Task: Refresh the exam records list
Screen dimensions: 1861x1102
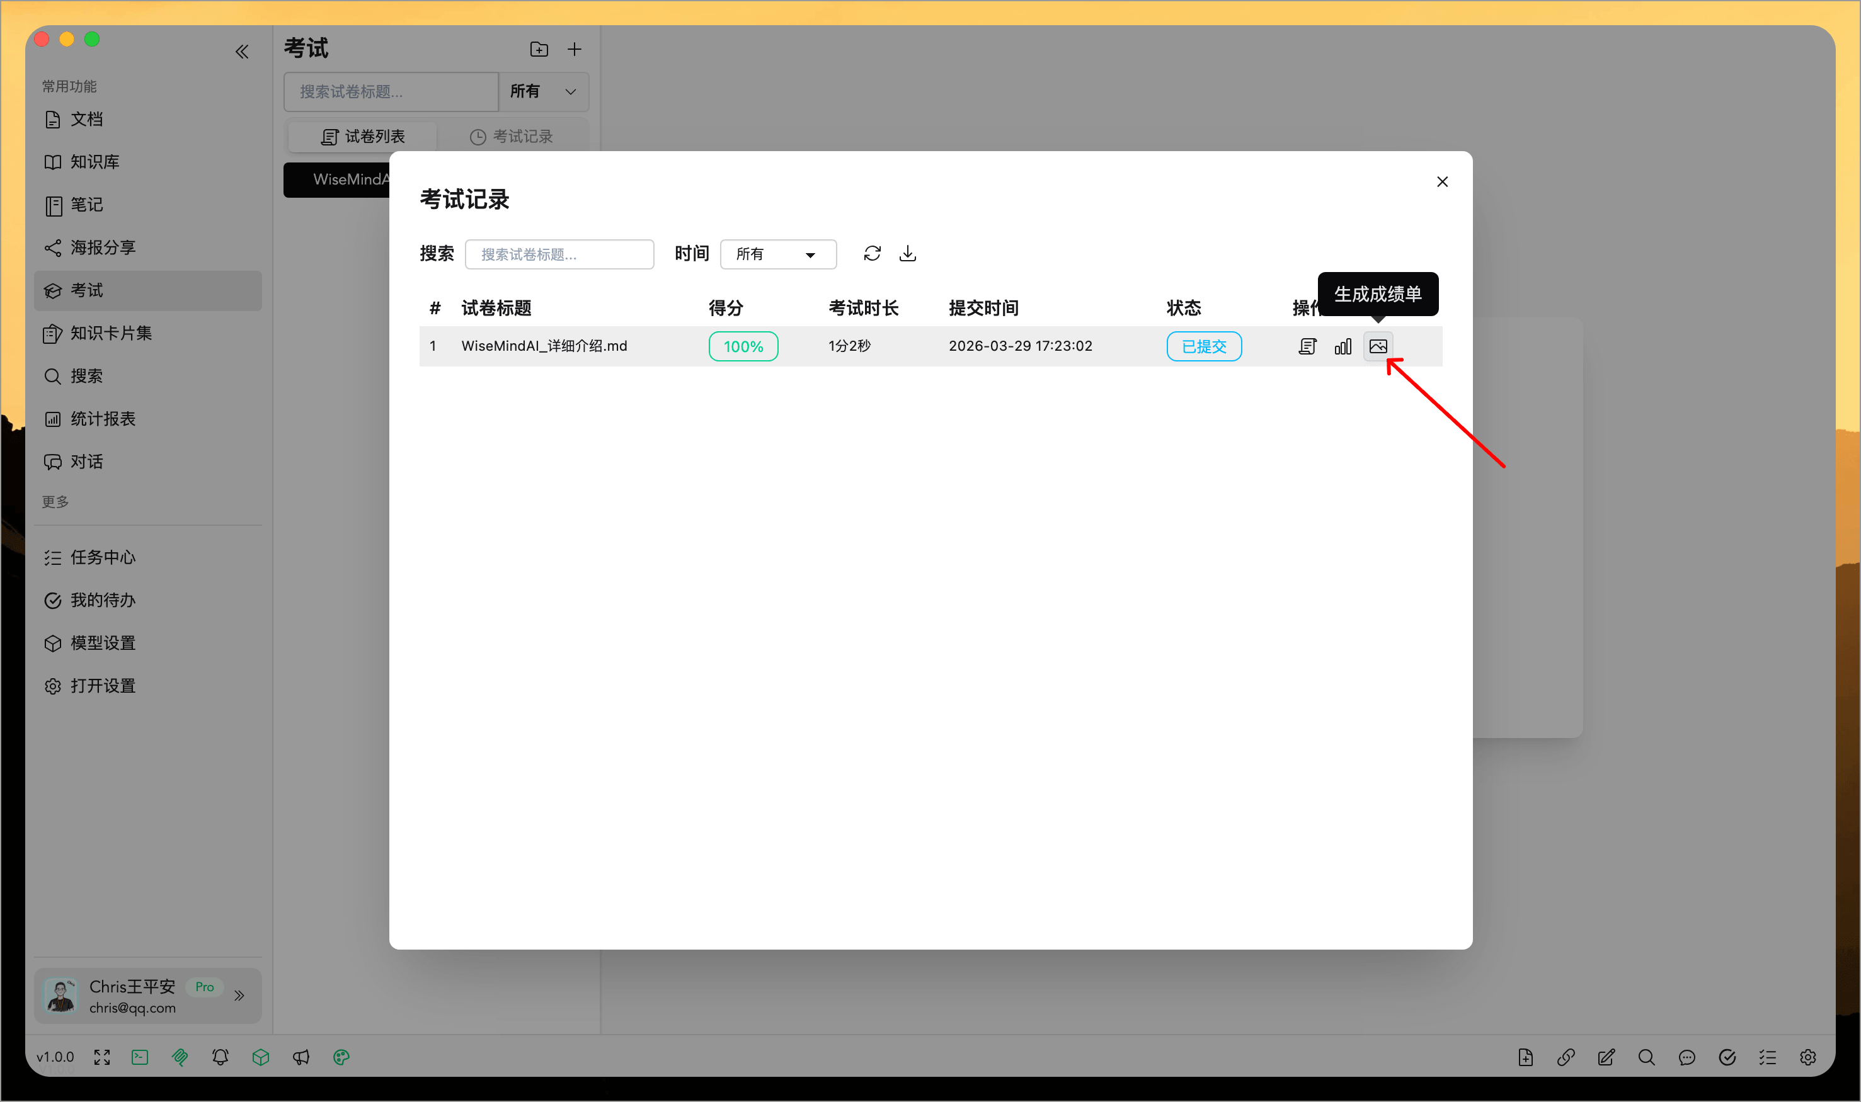Action: click(871, 254)
